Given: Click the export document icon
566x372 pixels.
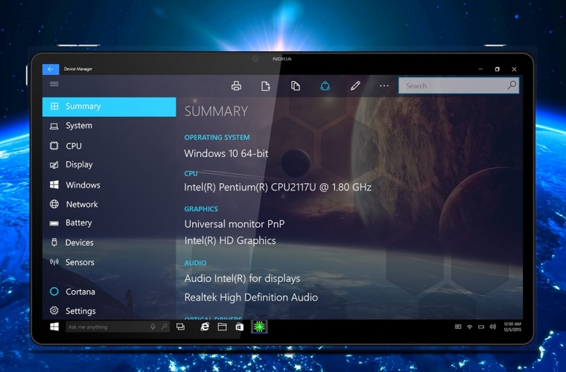Looking at the screenshot, I should coord(266,86).
